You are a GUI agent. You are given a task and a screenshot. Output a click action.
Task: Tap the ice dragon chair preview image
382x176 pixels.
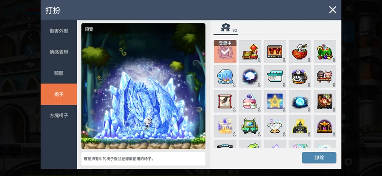point(143,86)
